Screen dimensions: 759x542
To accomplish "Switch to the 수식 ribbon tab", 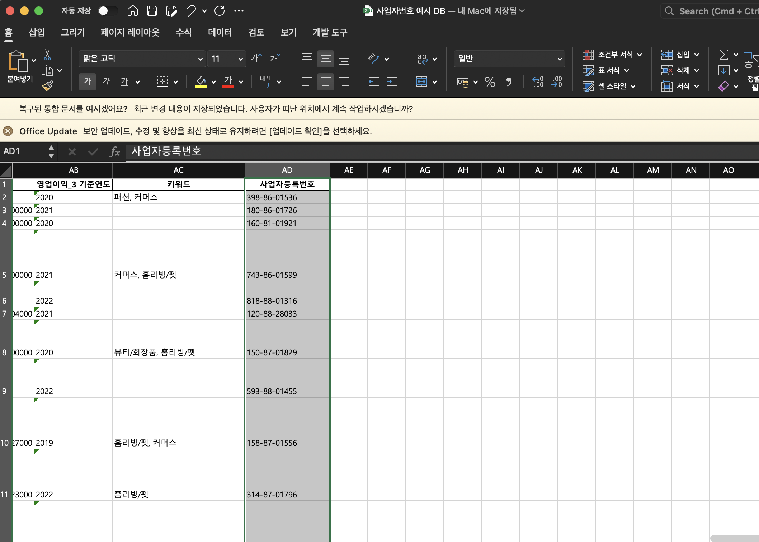I will (x=184, y=32).
